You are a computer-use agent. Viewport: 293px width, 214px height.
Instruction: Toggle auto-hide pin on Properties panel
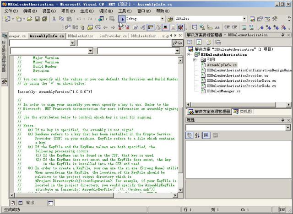tap(283, 120)
